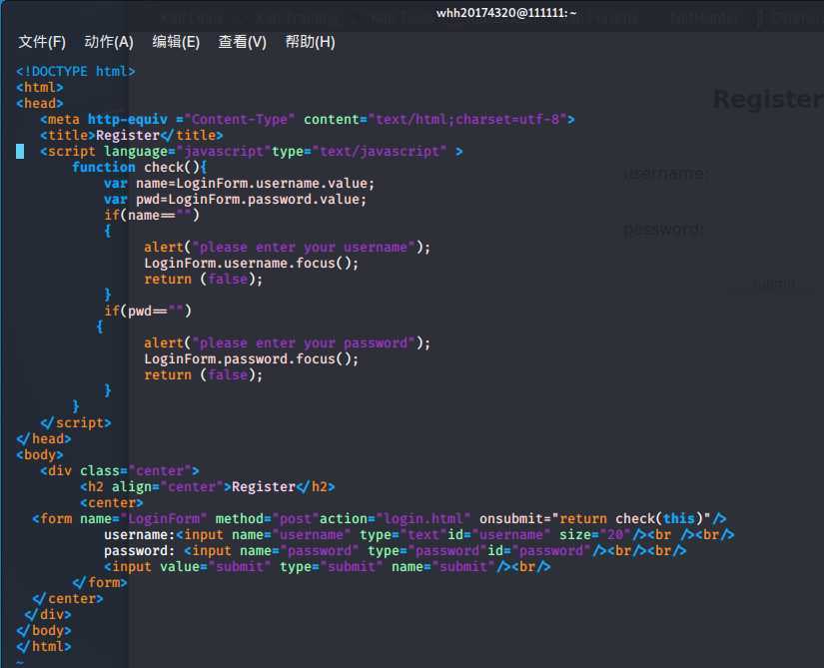Open the 查看(V) menu

pos(243,42)
